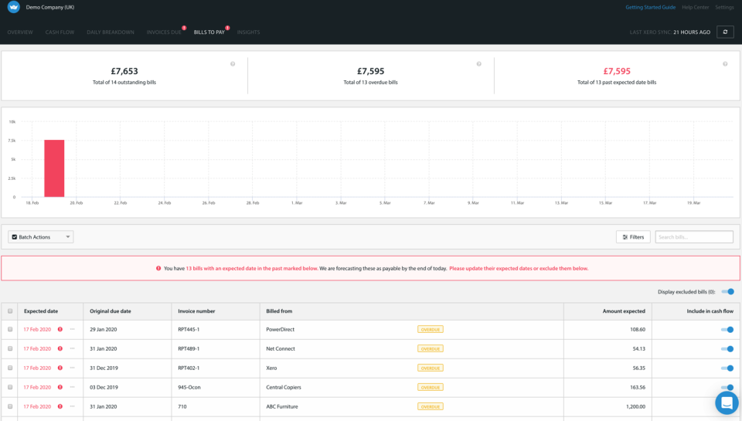
Task: Open the Daily Breakdown tab
Action: (111, 32)
